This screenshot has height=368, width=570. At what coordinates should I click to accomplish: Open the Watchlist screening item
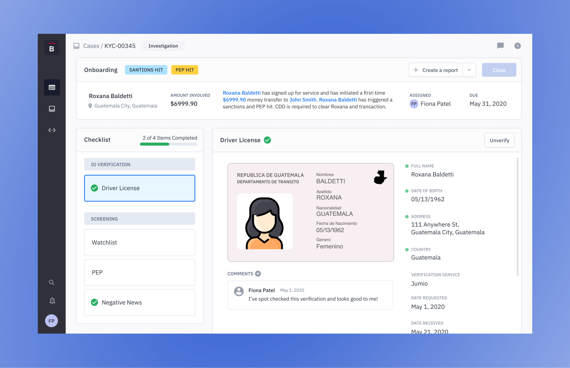(x=140, y=242)
